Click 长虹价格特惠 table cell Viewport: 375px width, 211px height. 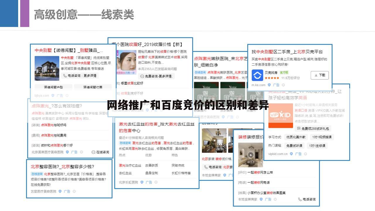[x=181, y=173]
